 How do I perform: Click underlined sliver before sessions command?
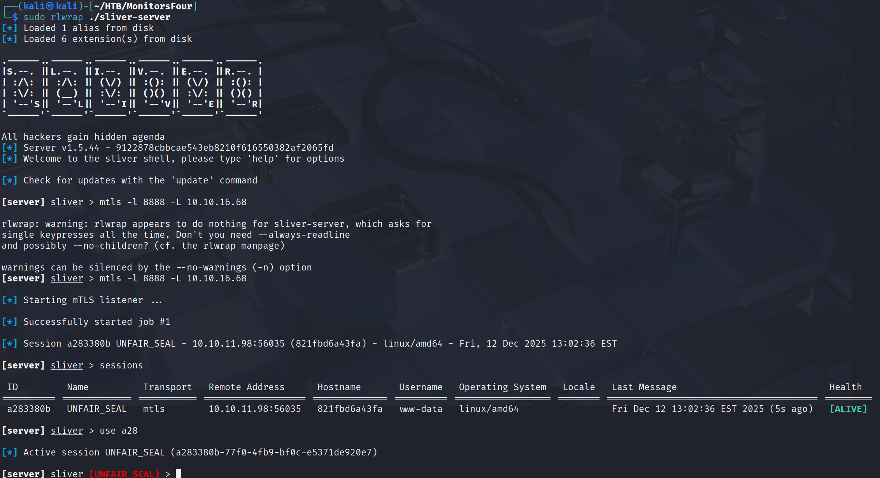67,365
